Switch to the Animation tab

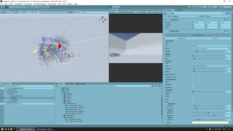point(81,84)
